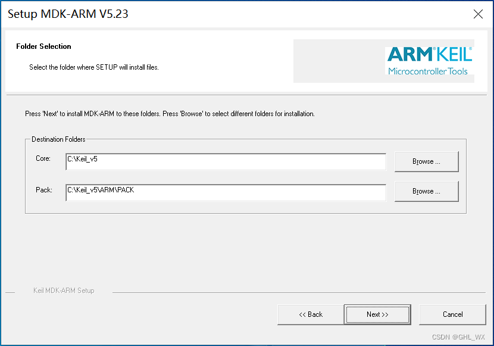494x346 pixels.
Task: Click the 'Setup MDK-ARM V5.23' title bar text
Action: (68, 14)
